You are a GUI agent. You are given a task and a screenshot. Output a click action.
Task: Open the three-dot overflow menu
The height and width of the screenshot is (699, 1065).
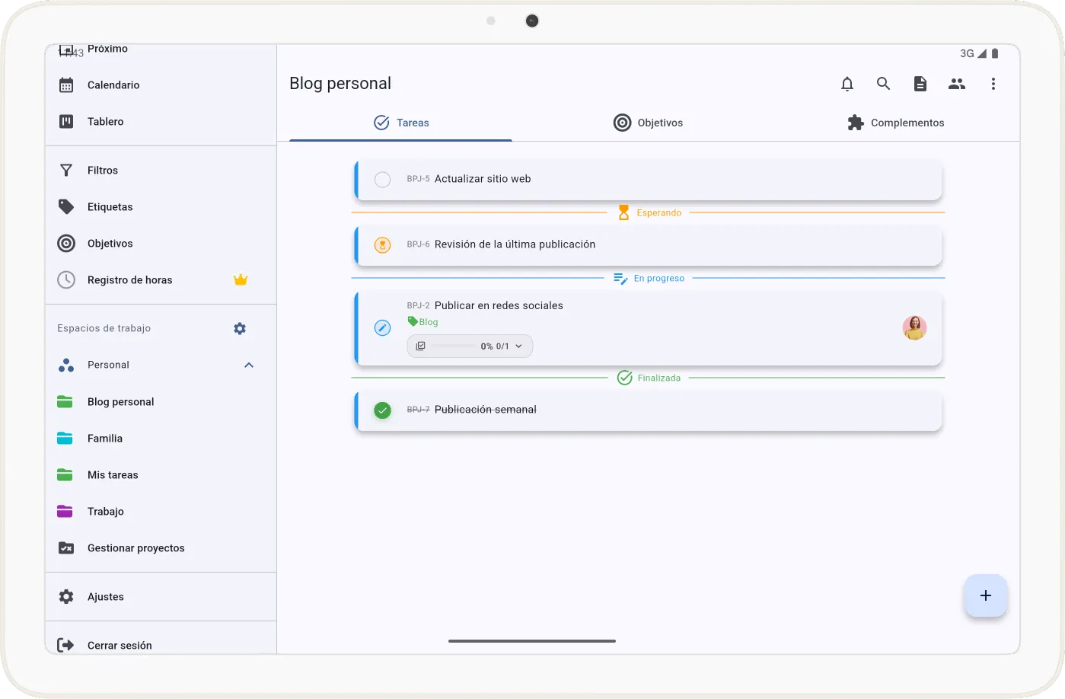click(993, 84)
